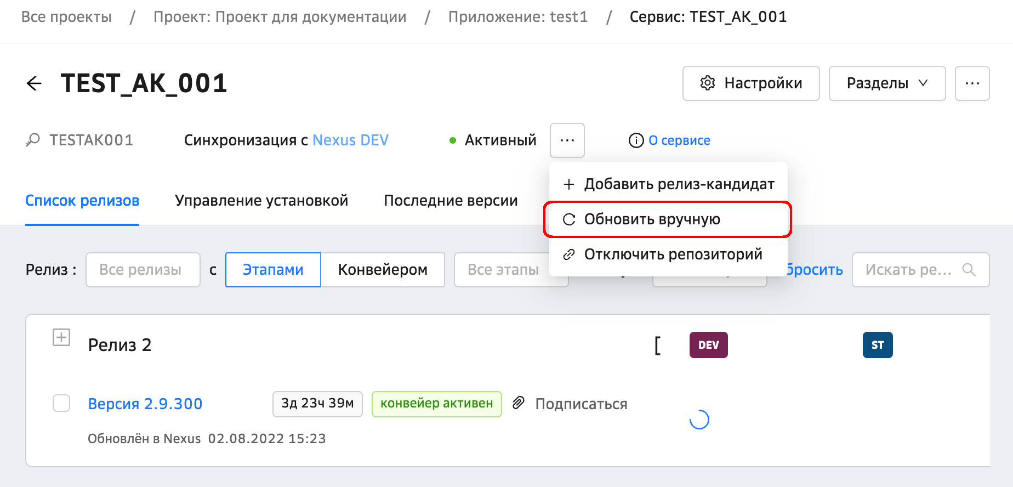Click the search magnifier in Искать field

969,270
